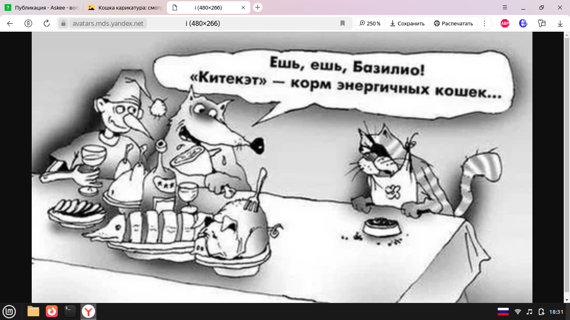Open the collections bookmarks panel icon
This screenshot has width=570, height=320.
(542, 23)
